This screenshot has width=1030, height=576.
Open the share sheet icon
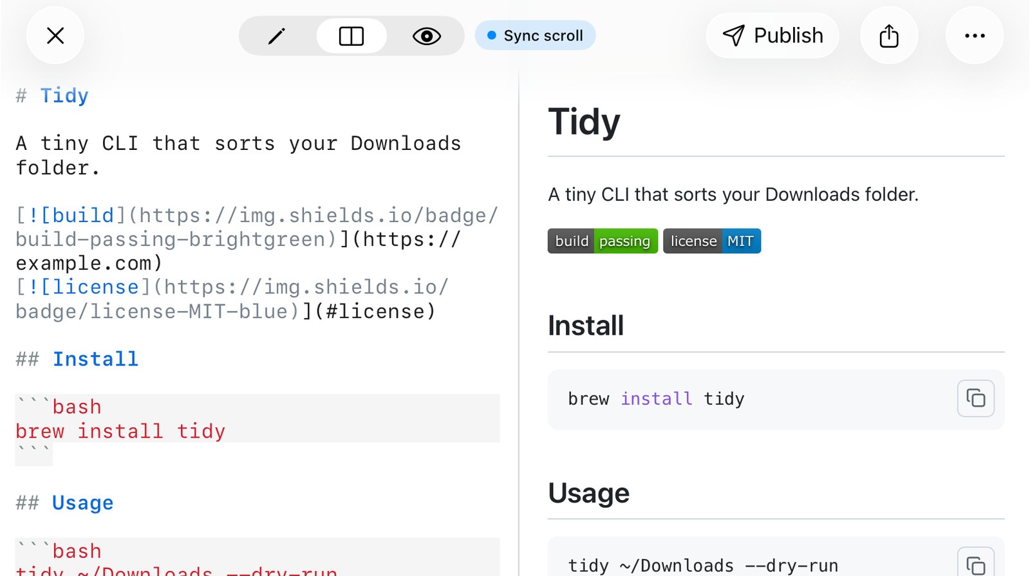(889, 35)
